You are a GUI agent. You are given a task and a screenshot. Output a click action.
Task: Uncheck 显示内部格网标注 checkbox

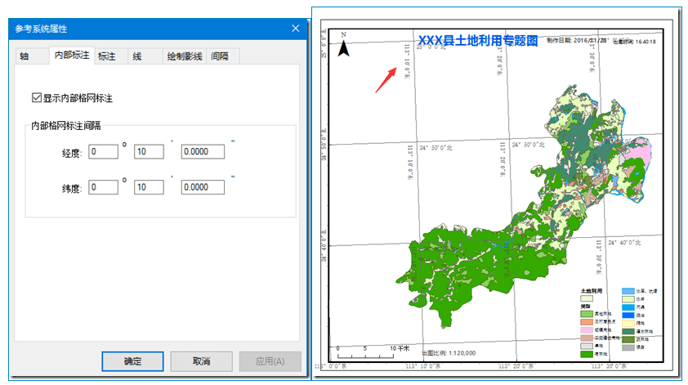(37, 97)
